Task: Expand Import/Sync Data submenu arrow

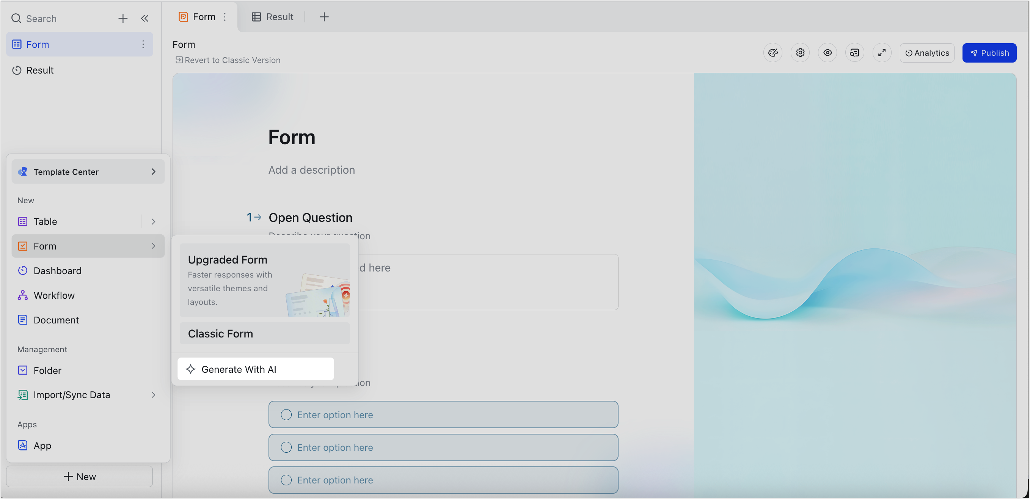Action: pos(153,395)
